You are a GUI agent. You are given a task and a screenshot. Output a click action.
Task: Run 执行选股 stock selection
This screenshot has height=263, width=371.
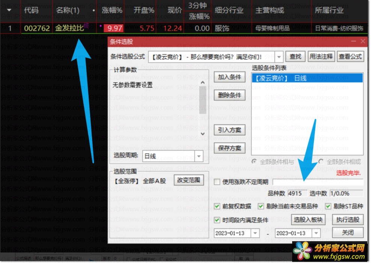coord(348,220)
